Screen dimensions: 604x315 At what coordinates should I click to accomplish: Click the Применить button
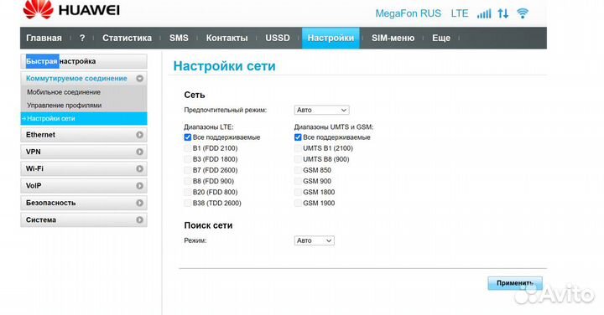click(x=515, y=283)
